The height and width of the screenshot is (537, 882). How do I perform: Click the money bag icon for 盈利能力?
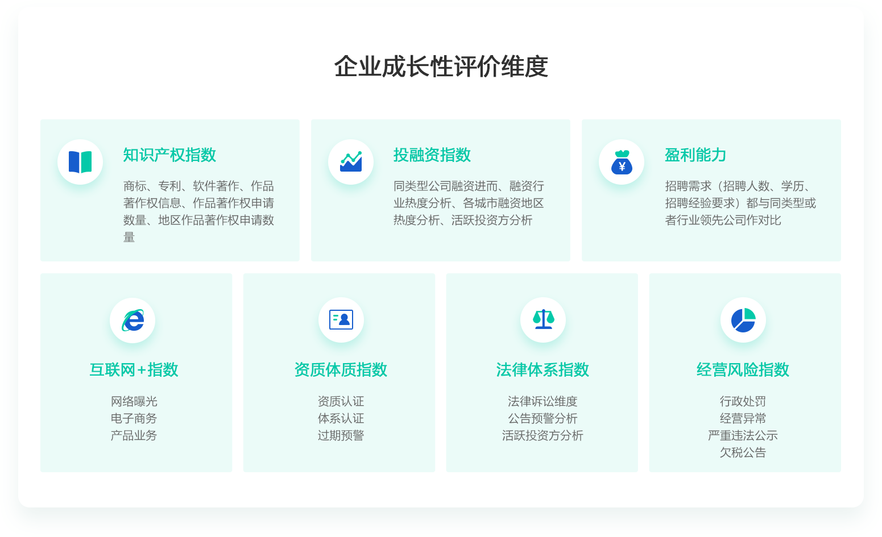coord(622,162)
